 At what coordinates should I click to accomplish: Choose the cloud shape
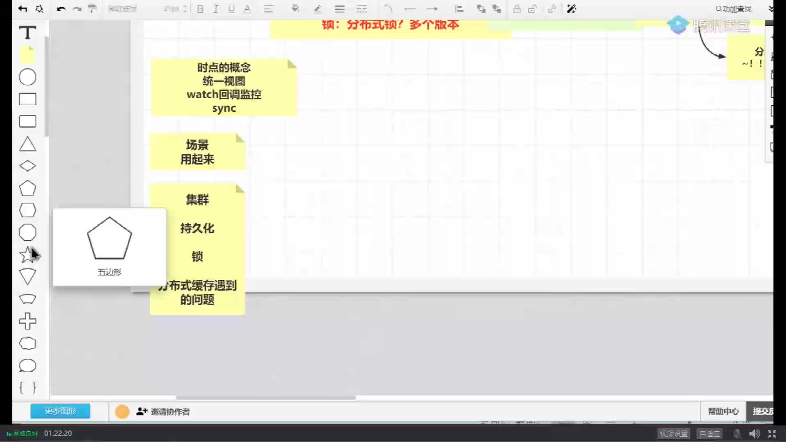(27, 343)
